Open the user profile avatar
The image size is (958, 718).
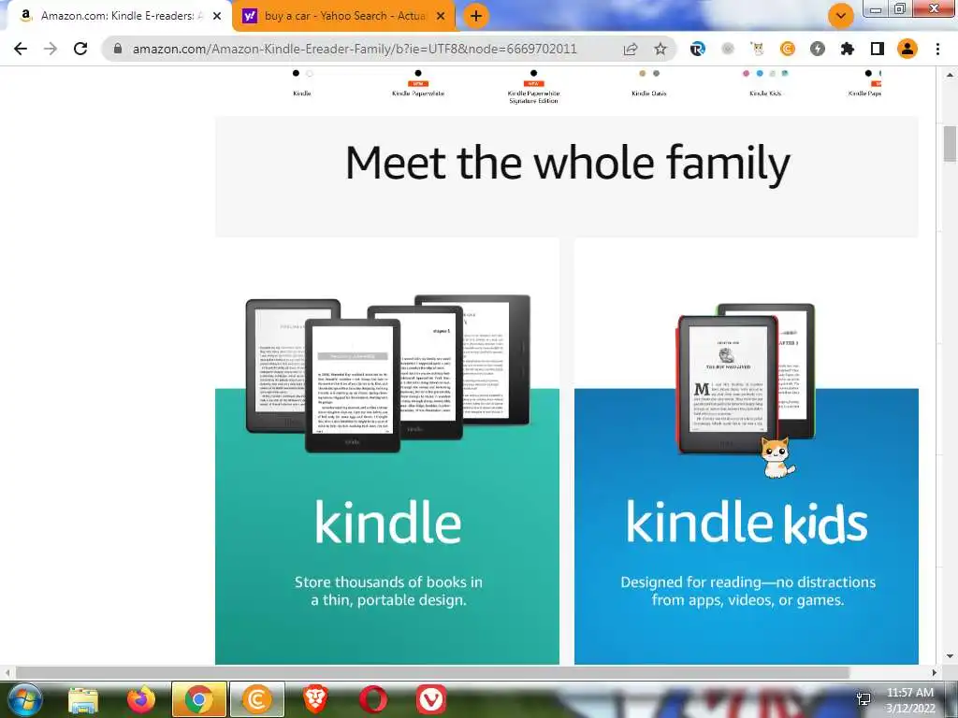[907, 49]
